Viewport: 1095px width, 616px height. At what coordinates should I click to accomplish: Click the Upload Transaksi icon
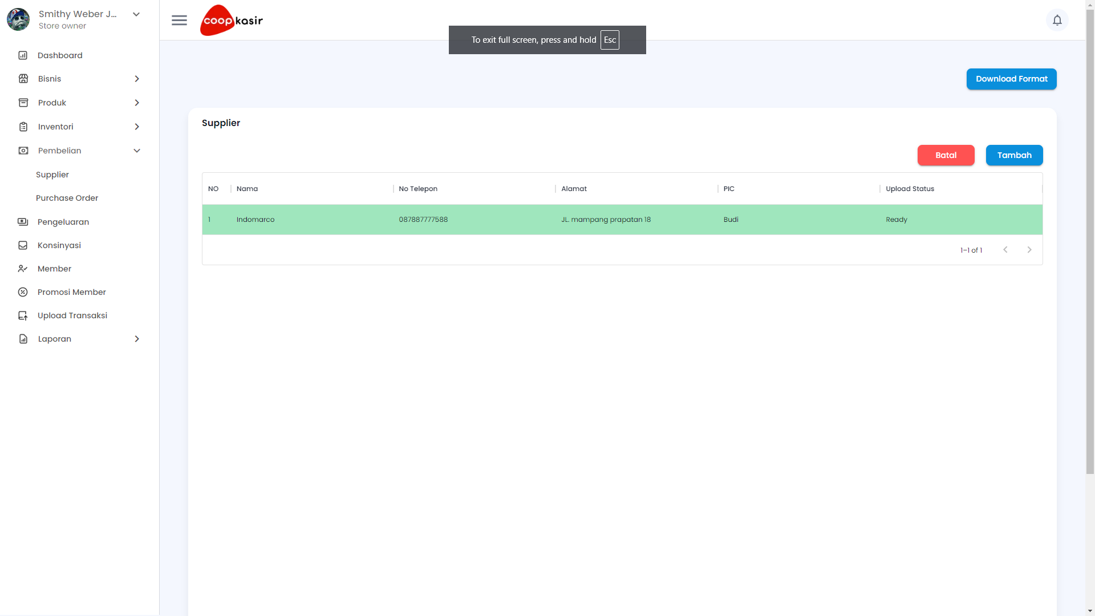(23, 315)
